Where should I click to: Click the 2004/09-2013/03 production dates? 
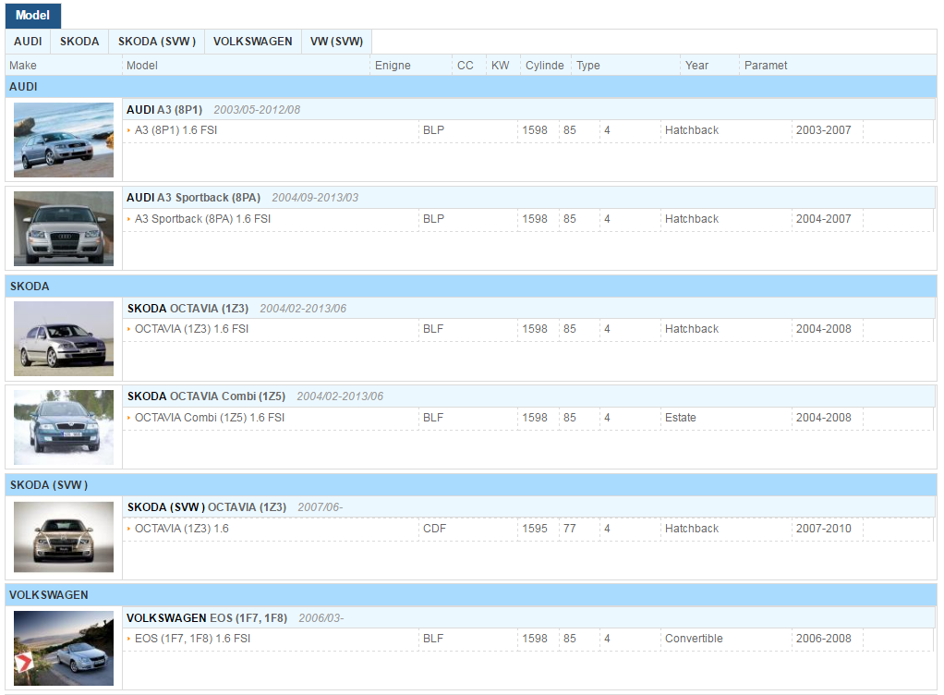pyautogui.click(x=315, y=198)
